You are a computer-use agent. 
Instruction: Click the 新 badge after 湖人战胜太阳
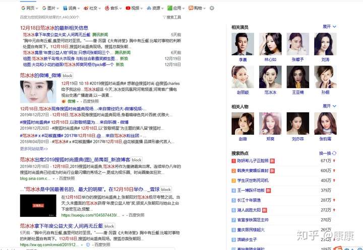coord(264,210)
